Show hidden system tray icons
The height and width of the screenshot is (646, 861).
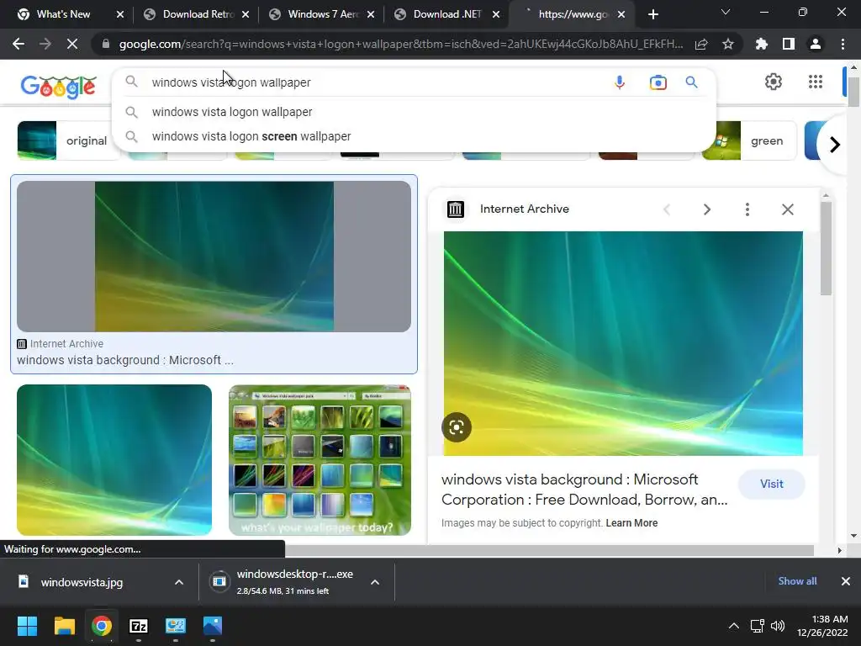click(733, 626)
